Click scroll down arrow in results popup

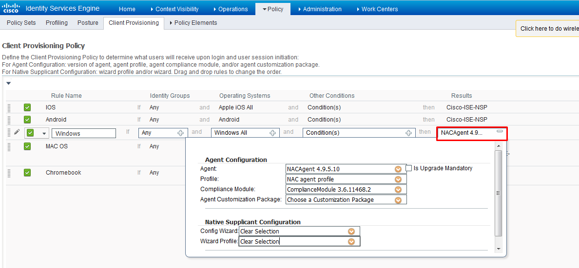point(499,249)
